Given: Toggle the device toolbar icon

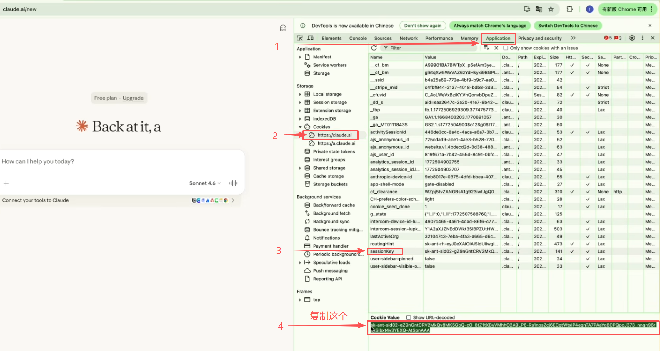Looking at the screenshot, I should coord(310,38).
